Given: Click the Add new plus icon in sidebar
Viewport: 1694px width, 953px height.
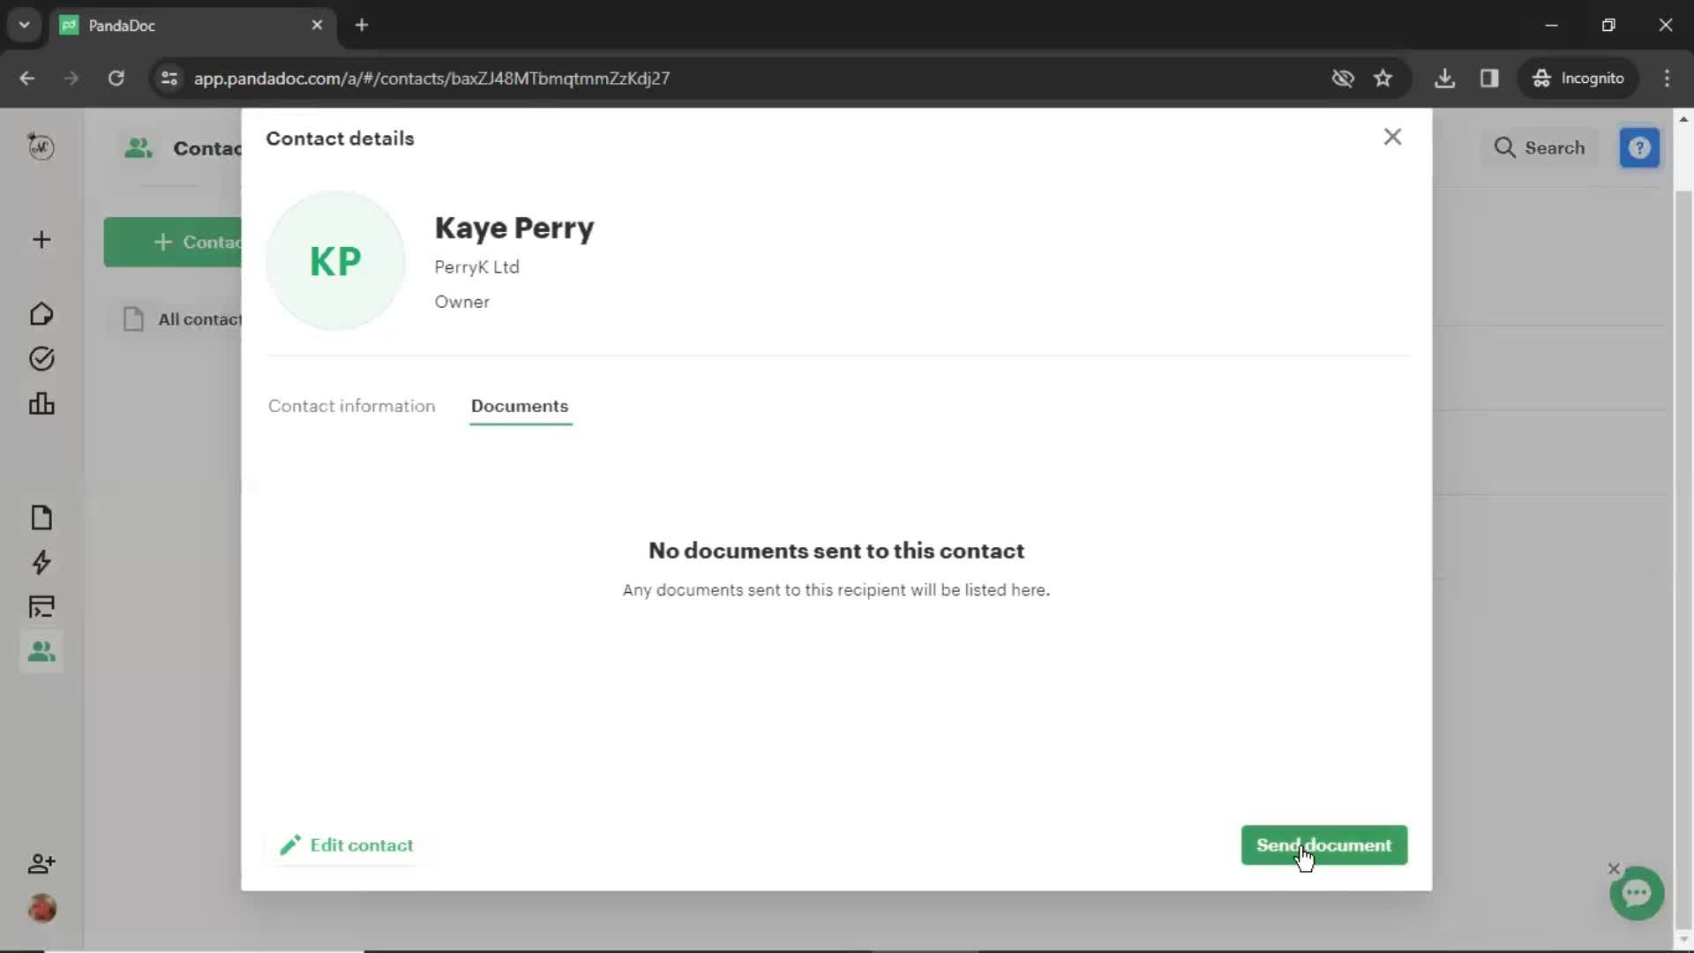Looking at the screenshot, I should 41,241.
